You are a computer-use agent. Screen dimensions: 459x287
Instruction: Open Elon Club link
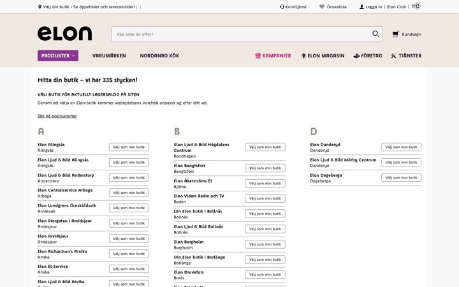click(397, 7)
